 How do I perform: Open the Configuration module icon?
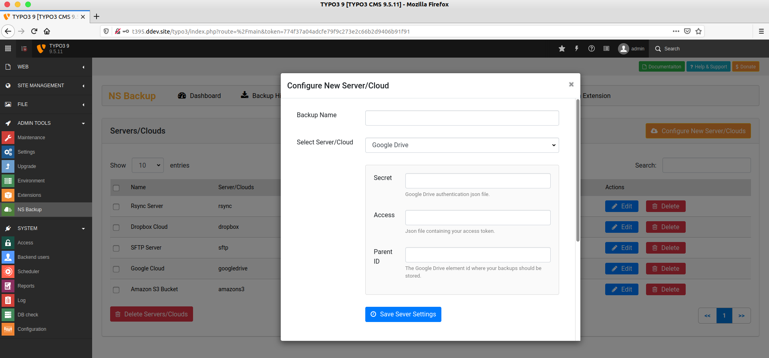(8, 329)
